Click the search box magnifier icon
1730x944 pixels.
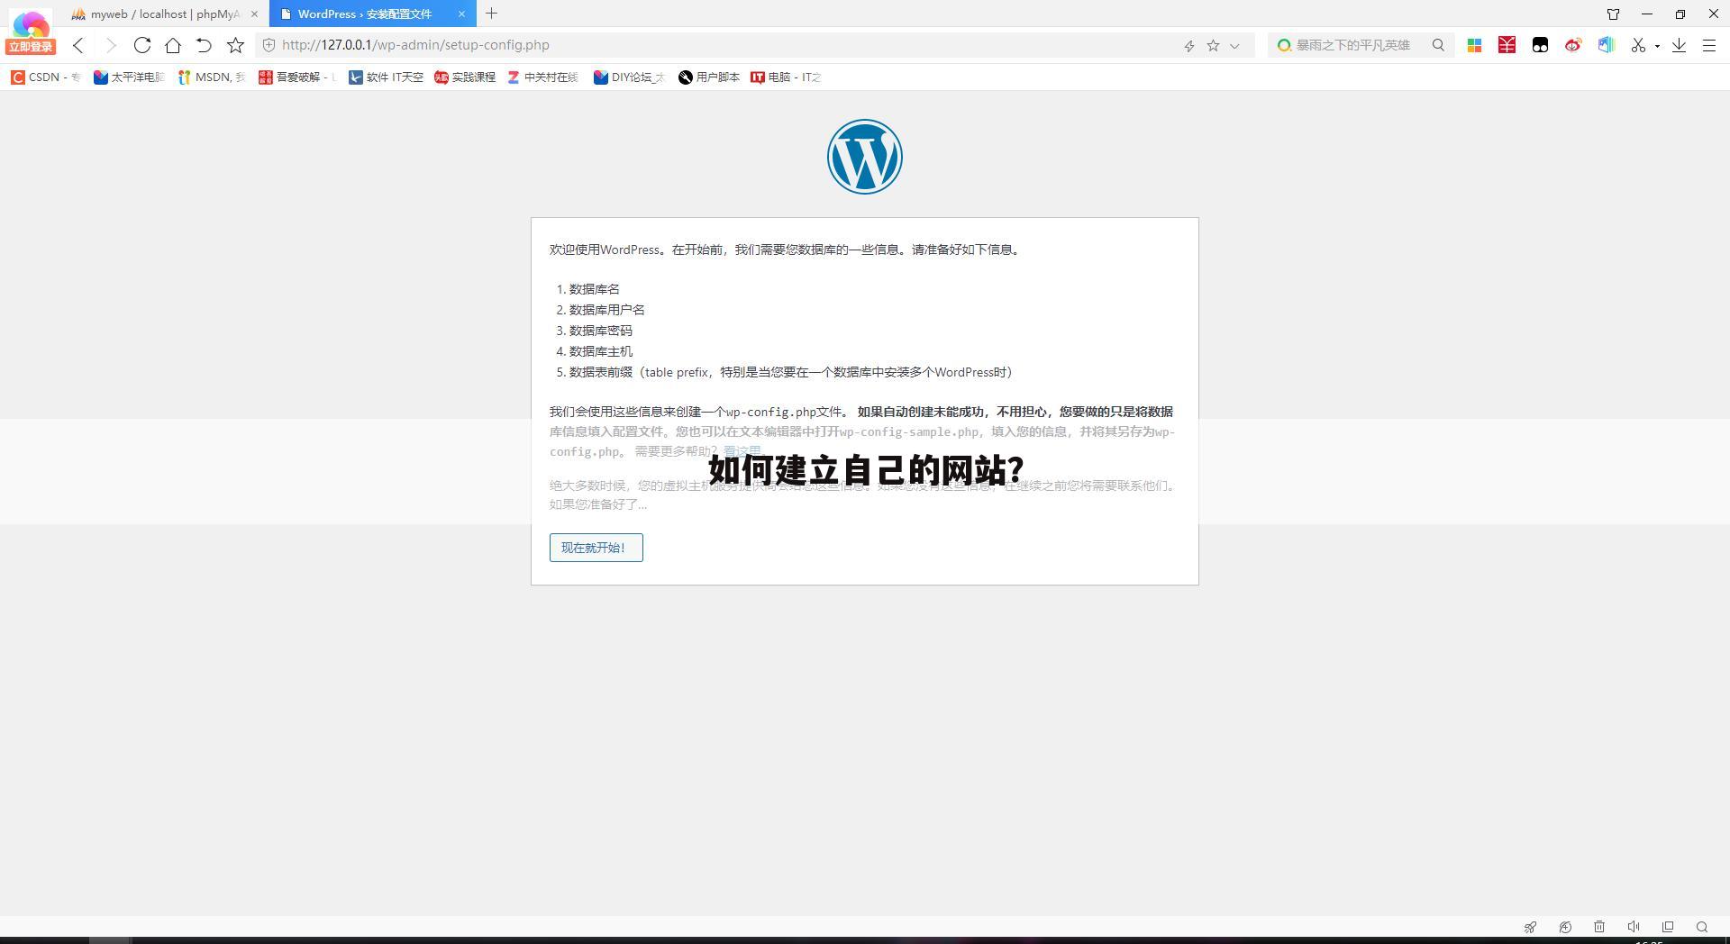coord(1438,45)
